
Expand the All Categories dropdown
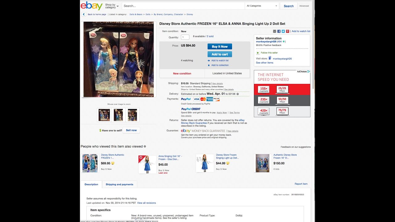point(262,6)
